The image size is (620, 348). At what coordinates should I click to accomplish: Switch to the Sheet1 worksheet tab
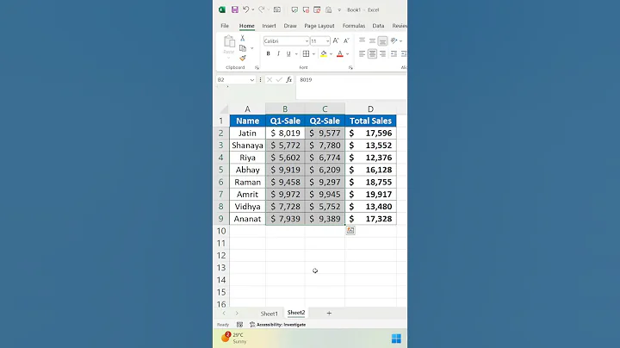pos(269,314)
